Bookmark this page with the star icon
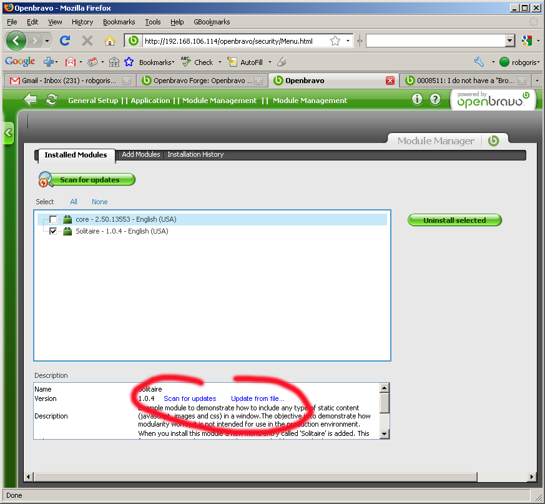Viewport: 545px width, 504px height. [335, 41]
